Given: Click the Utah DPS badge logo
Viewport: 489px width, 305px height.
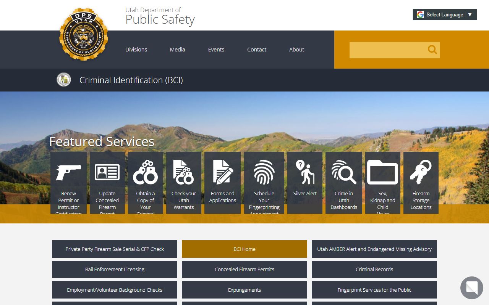Looking at the screenshot, I should tap(84, 35).
